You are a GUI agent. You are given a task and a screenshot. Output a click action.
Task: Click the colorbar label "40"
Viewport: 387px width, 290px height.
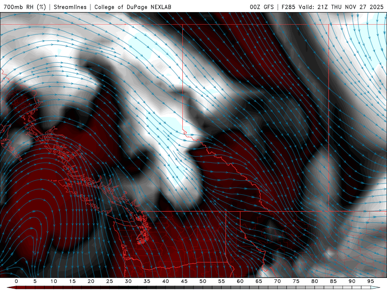point(165,281)
